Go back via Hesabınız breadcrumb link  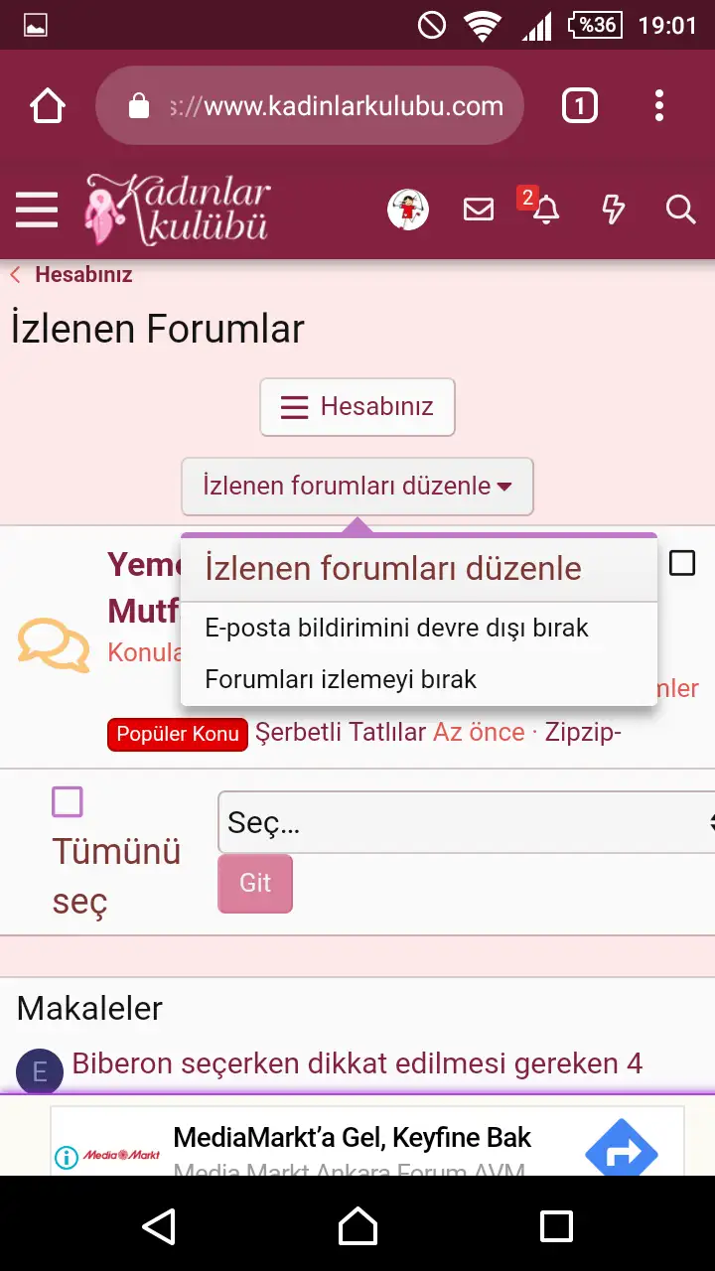(83, 275)
